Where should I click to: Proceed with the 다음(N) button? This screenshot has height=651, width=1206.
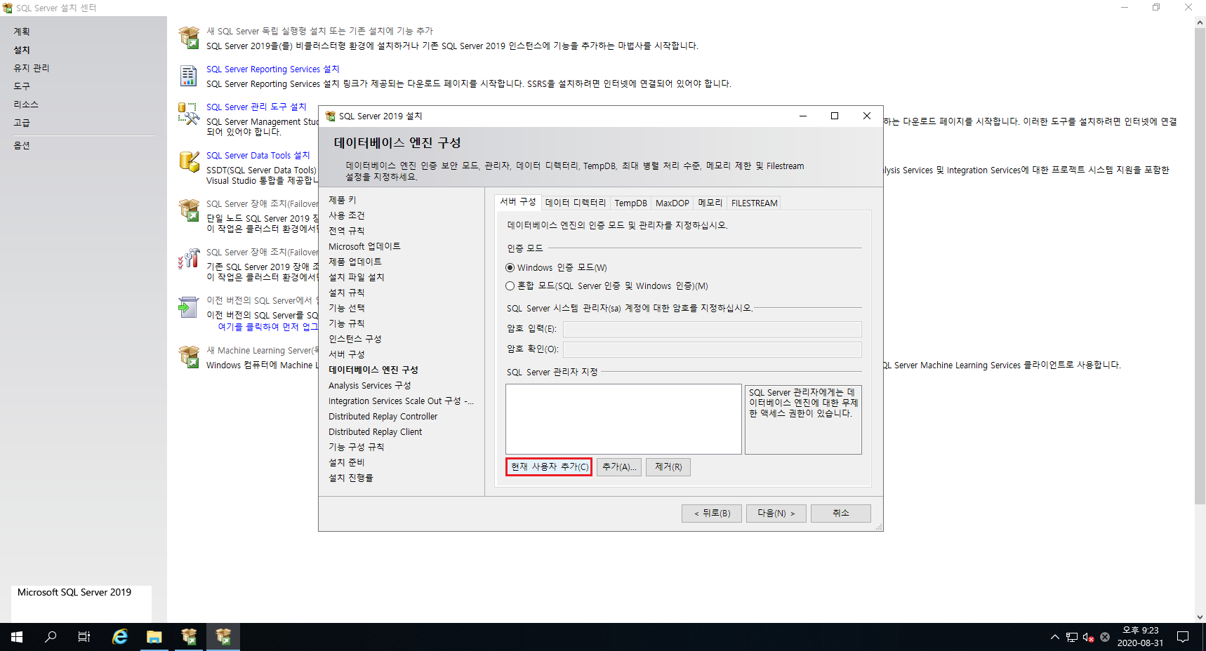click(x=776, y=514)
